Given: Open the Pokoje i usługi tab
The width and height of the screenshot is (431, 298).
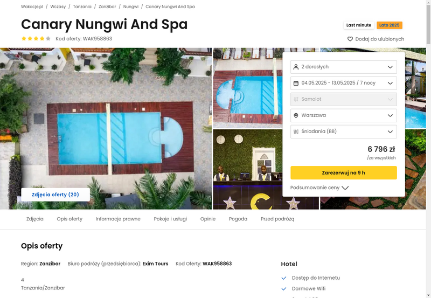Looking at the screenshot, I should tap(170, 219).
